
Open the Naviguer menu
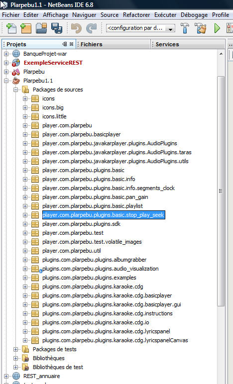[84, 15]
